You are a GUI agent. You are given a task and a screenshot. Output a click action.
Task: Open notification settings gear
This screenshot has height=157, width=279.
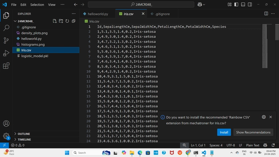(264, 117)
